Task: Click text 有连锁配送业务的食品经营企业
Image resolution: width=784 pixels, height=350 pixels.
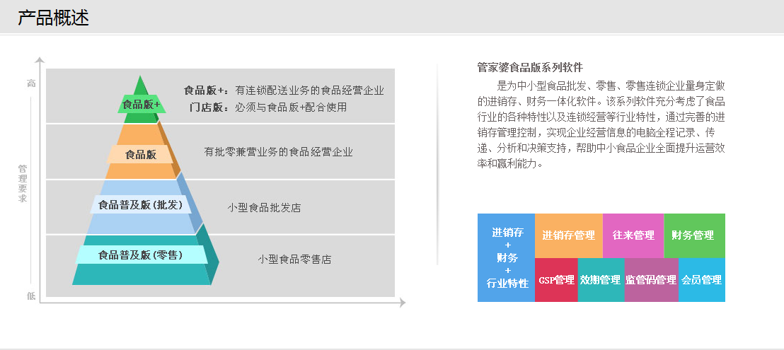Action: point(309,91)
